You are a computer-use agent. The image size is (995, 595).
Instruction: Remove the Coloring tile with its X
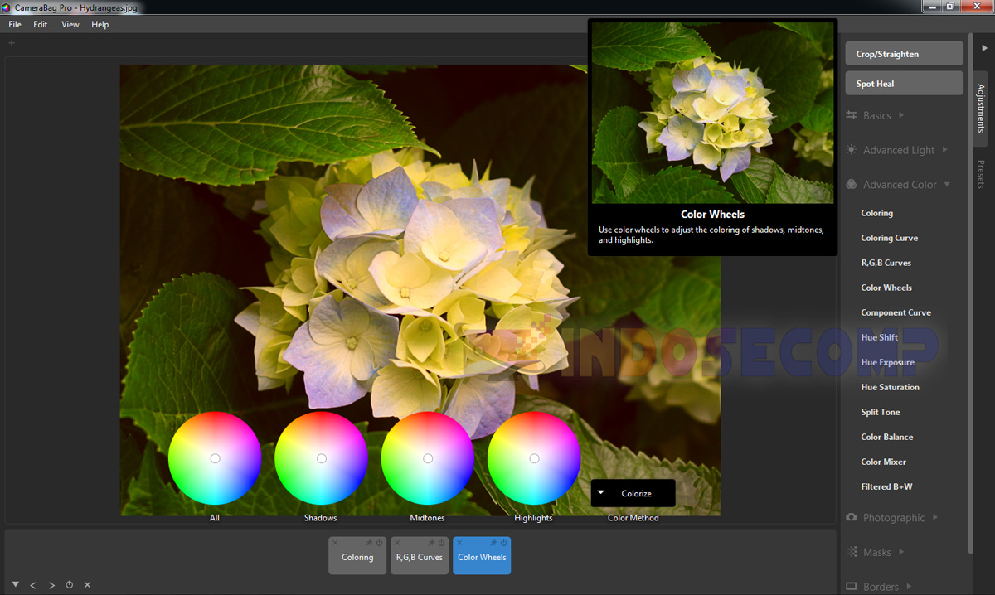coord(335,542)
